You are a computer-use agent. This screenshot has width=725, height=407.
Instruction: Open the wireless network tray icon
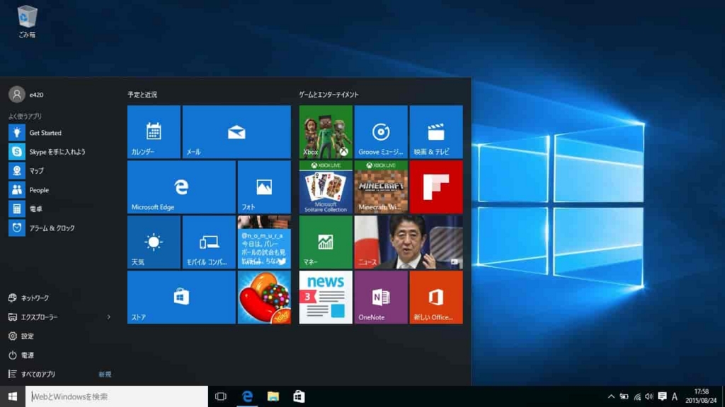click(637, 396)
